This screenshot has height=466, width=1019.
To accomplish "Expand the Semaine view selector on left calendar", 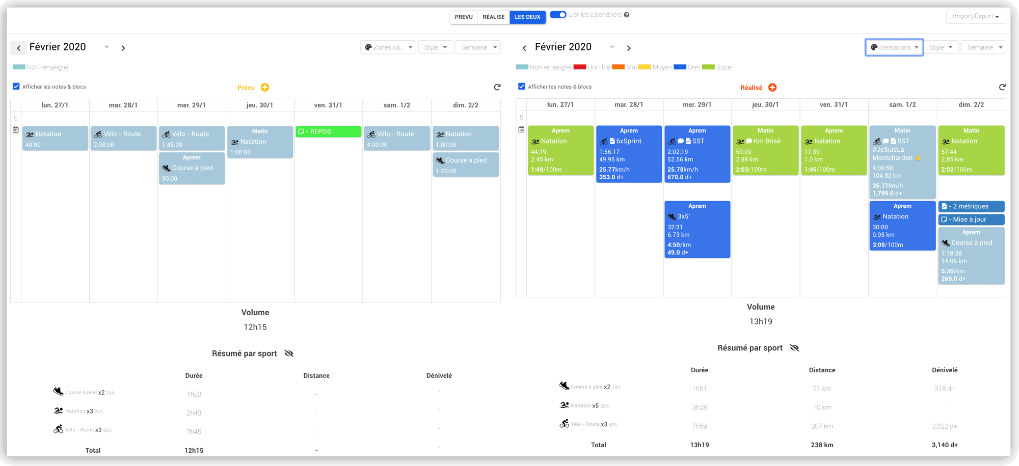I will [477, 47].
